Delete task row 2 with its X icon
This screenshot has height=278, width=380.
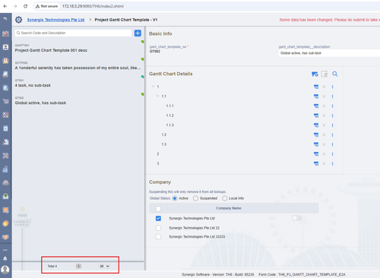coord(324,154)
